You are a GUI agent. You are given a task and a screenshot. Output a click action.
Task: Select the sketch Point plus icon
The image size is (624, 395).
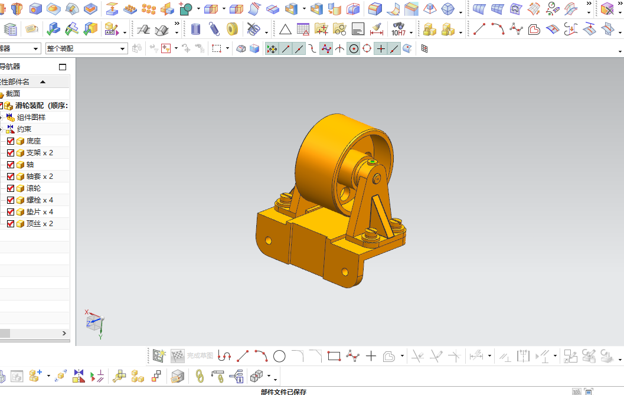(x=371, y=356)
